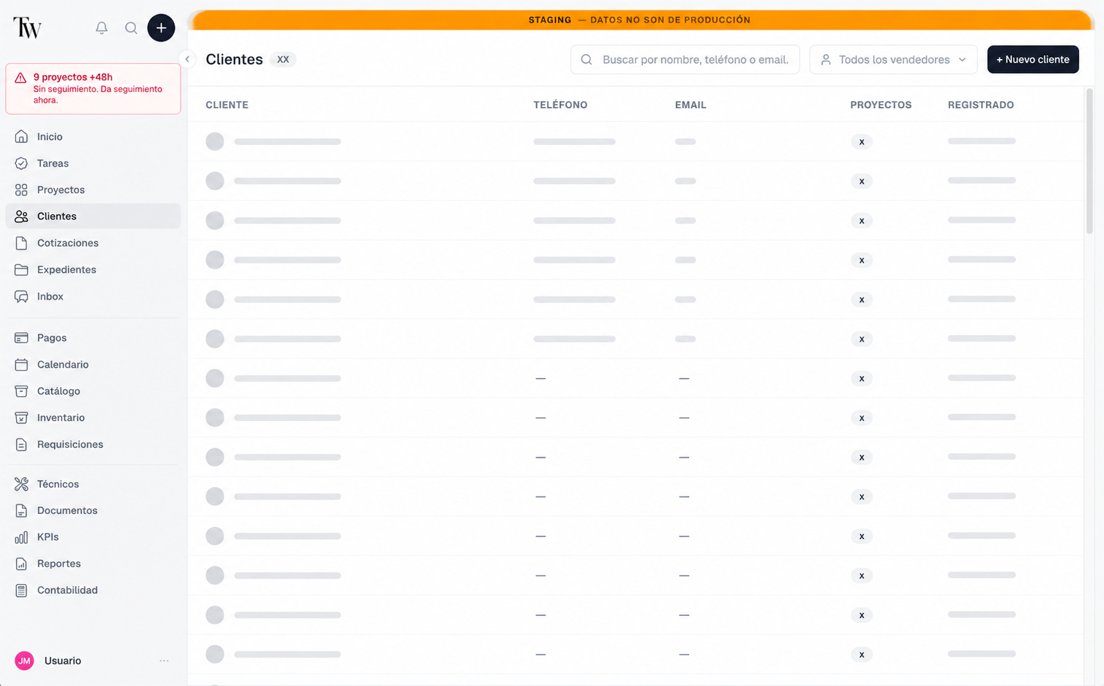
Task: Open Expedientes from the sidebar
Action: (93, 270)
